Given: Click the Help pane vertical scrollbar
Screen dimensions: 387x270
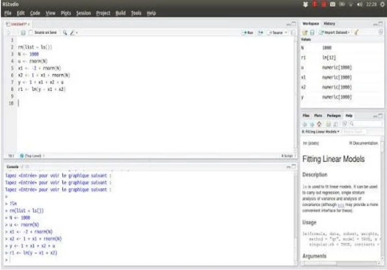Looking at the screenshot, I should point(382,197).
